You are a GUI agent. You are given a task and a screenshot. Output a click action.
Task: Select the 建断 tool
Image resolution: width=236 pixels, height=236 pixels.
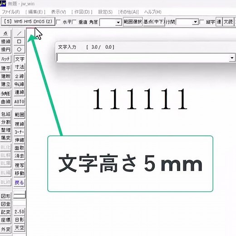[5, 76]
